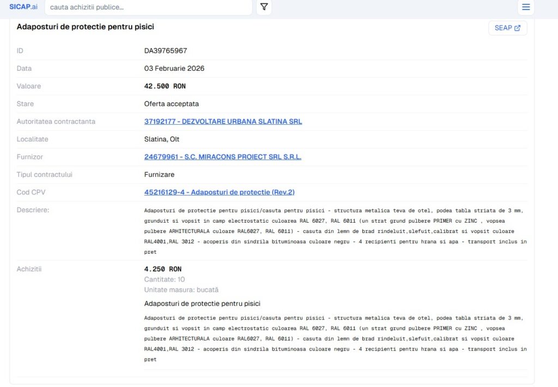Click the description text beside 'Descriere:'
This screenshot has width=558, height=387.
[x=335, y=231]
